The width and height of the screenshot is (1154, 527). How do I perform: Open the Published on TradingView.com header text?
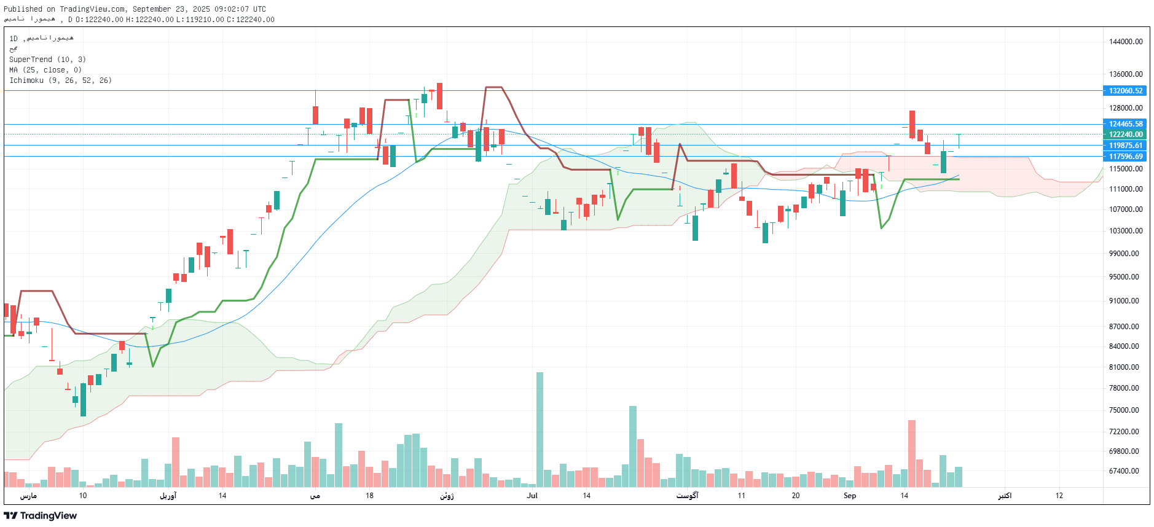[x=135, y=9]
